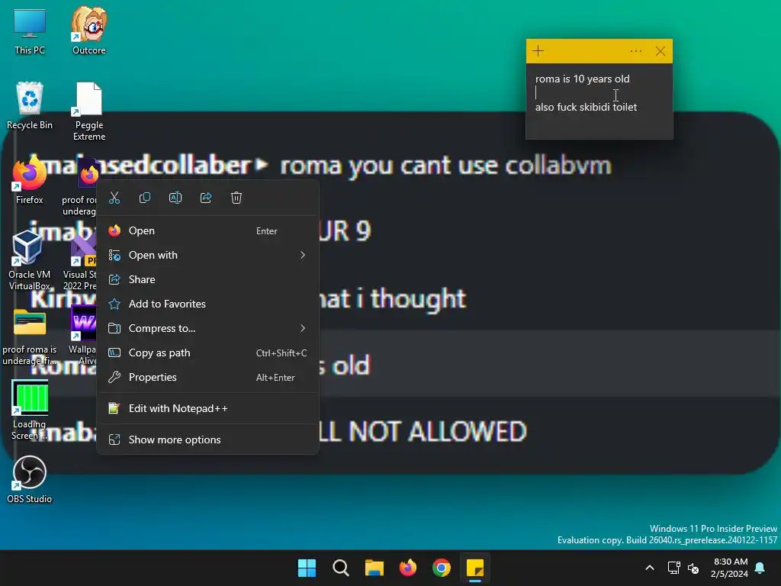Add a new sticky note with plus
The image size is (781, 586).
coord(538,51)
